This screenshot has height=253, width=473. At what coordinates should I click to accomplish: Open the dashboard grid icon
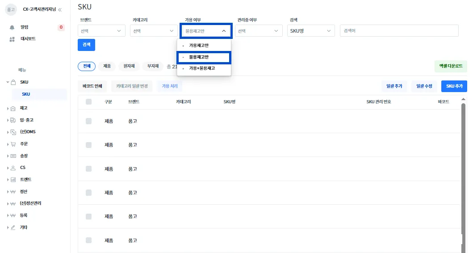coord(12,39)
